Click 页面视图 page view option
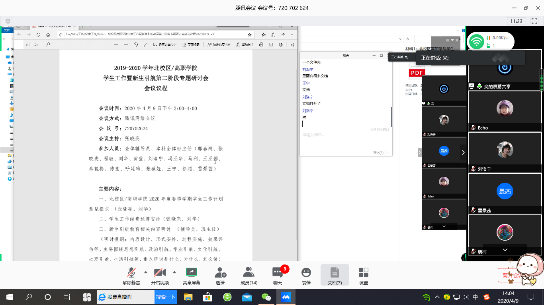This screenshot has width=544, height=305. [x=191, y=45]
